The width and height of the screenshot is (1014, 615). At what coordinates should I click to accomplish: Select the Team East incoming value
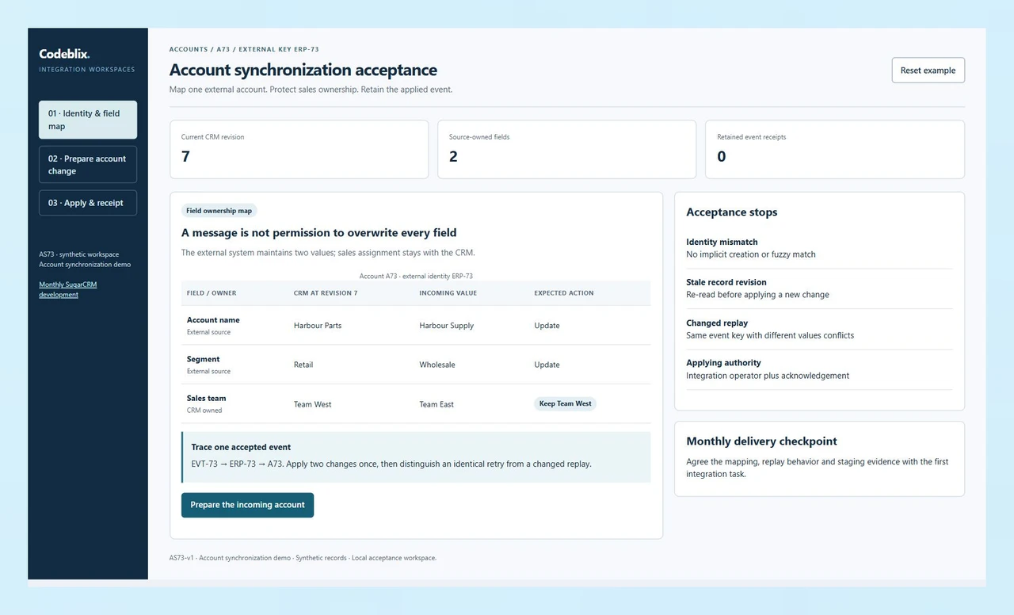[x=436, y=404]
